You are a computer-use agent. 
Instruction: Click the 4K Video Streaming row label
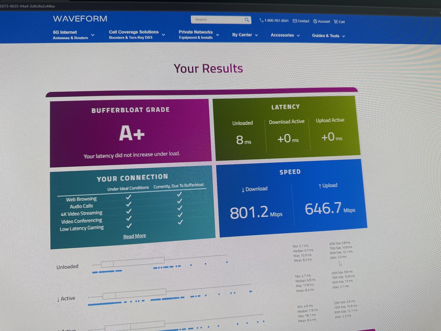[82, 213]
